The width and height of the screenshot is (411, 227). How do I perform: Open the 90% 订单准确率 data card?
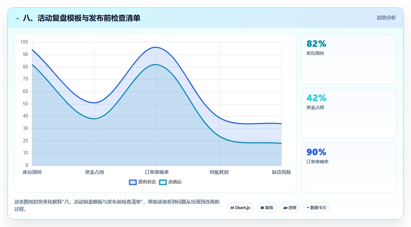tap(349, 167)
